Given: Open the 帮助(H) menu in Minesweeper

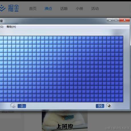Looking at the screenshot, I should coord(11,27).
